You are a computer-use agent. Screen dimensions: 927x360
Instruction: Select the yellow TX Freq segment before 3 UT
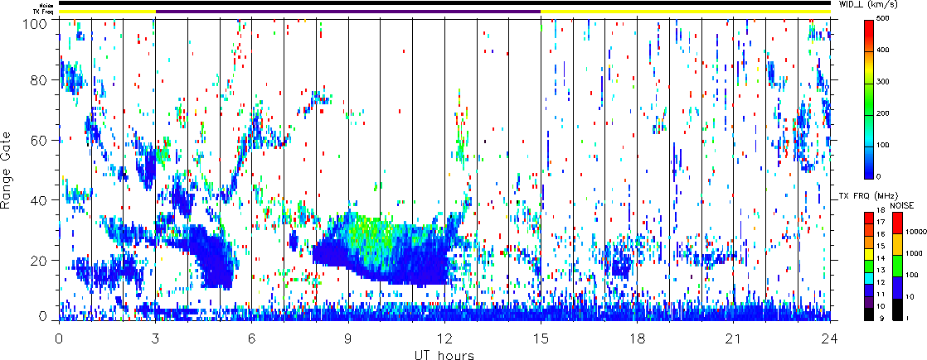(107, 12)
